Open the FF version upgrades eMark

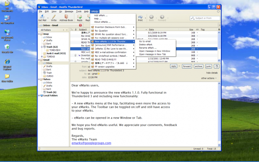click(113, 67)
